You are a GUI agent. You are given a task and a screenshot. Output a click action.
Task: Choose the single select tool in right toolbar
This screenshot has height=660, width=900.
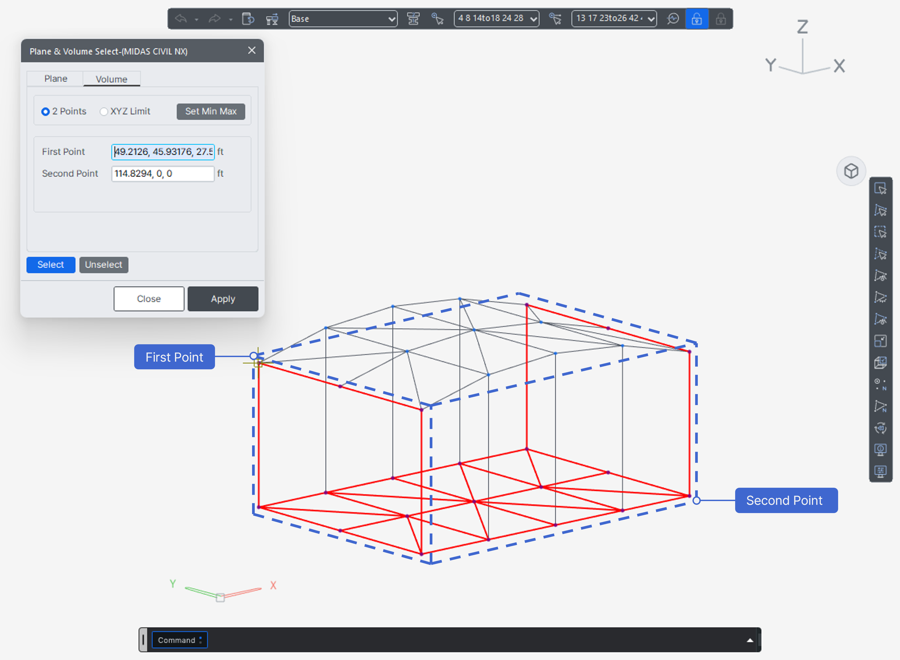880,189
